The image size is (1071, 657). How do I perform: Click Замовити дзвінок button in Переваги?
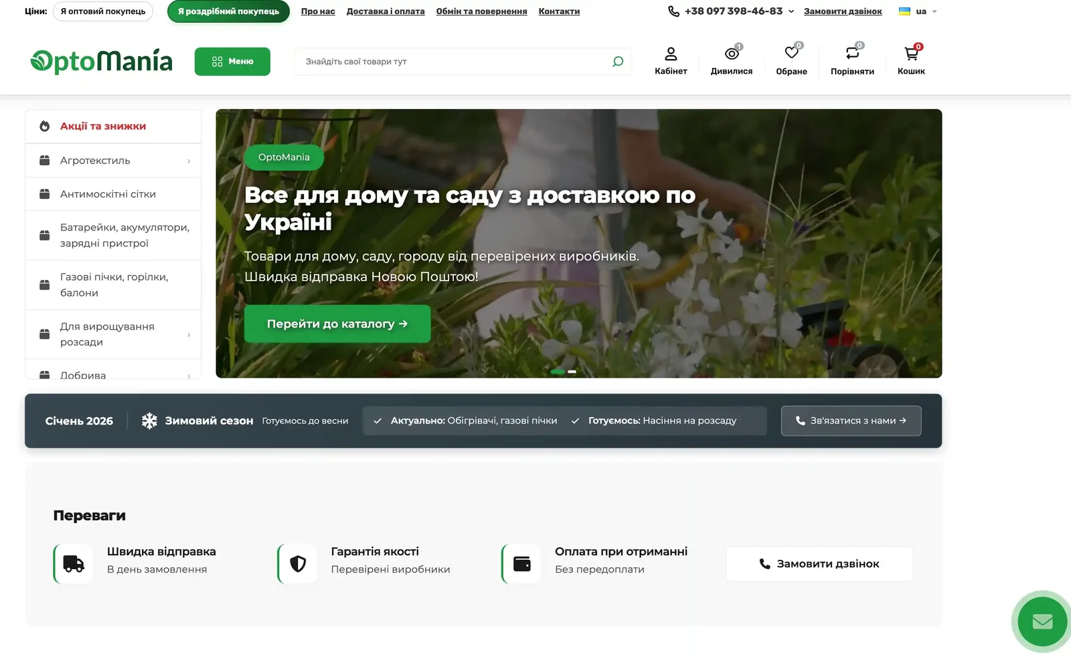[819, 564]
